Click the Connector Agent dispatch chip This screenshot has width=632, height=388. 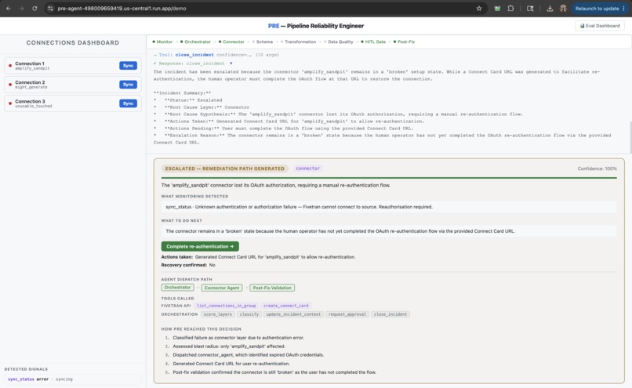222,288
